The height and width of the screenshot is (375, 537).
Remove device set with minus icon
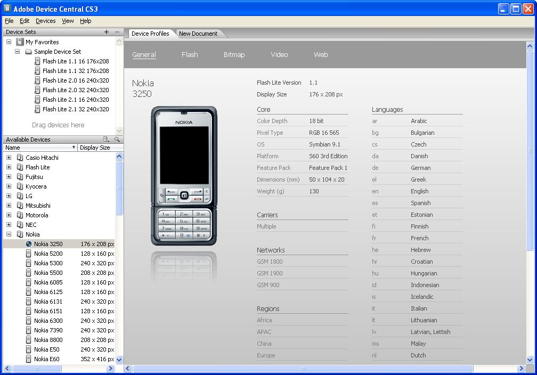pos(117,32)
